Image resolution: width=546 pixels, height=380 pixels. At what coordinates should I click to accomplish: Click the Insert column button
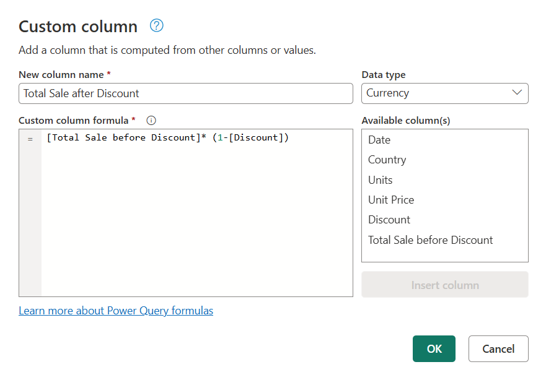tap(444, 285)
